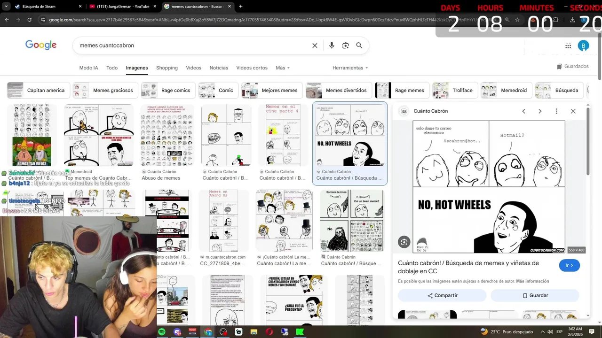
Task: Open the Guardados saved items
Action: pos(573,67)
